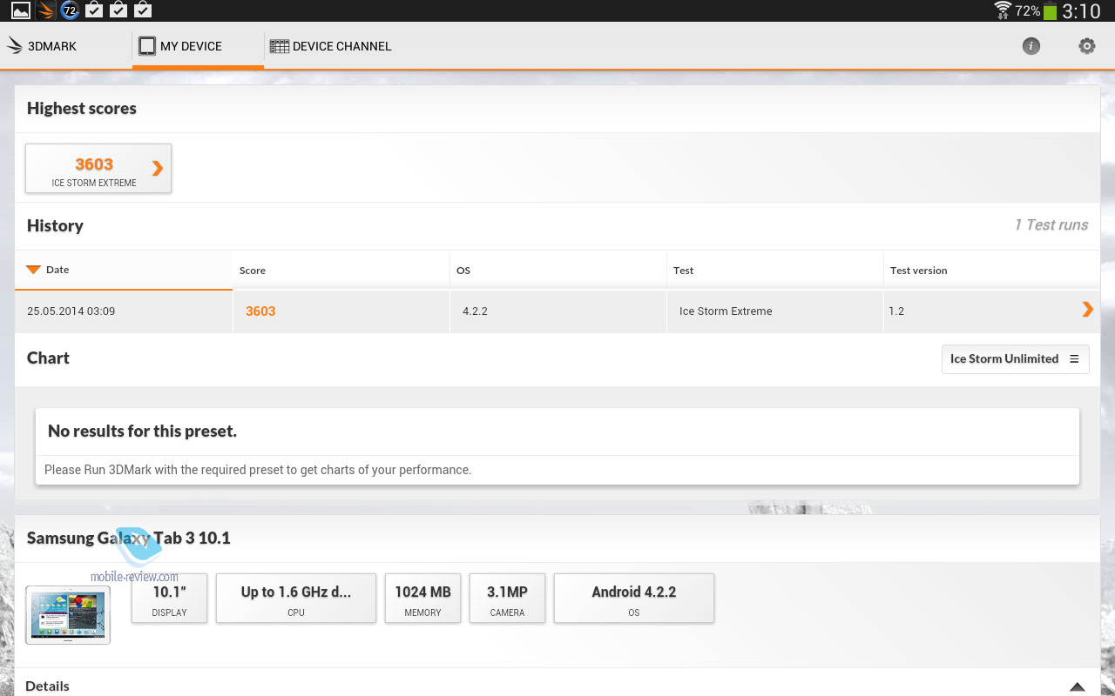Open the info icon in top bar
Viewport: 1115px width, 696px height.
[x=1031, y=46]
